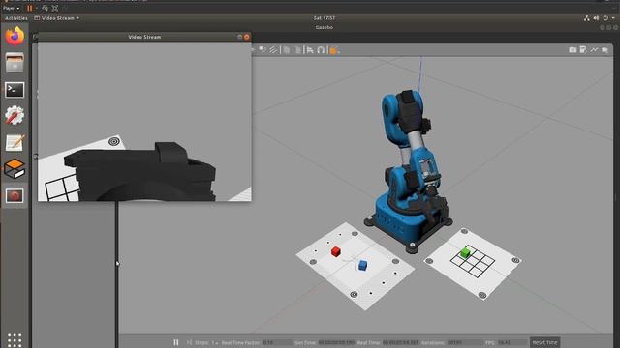This screenshot has height=348, width=620.
Task: Select the directional light tool in Gazebo
Action: coord(273,50)
